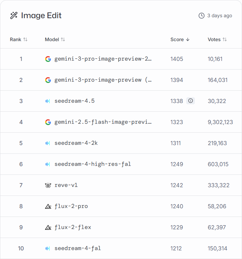Viewport: 242px width, 259px height.
Task: Click the flux-2-flex triangle logo icon
Action: click(x=48, y=227)
